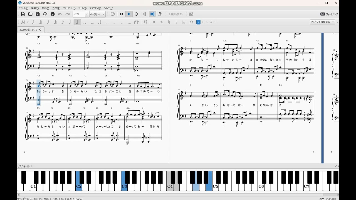Open the workspace dropdown
This screenshot has width=356, height=200.
pyautogui.click(x=322, y=22)
